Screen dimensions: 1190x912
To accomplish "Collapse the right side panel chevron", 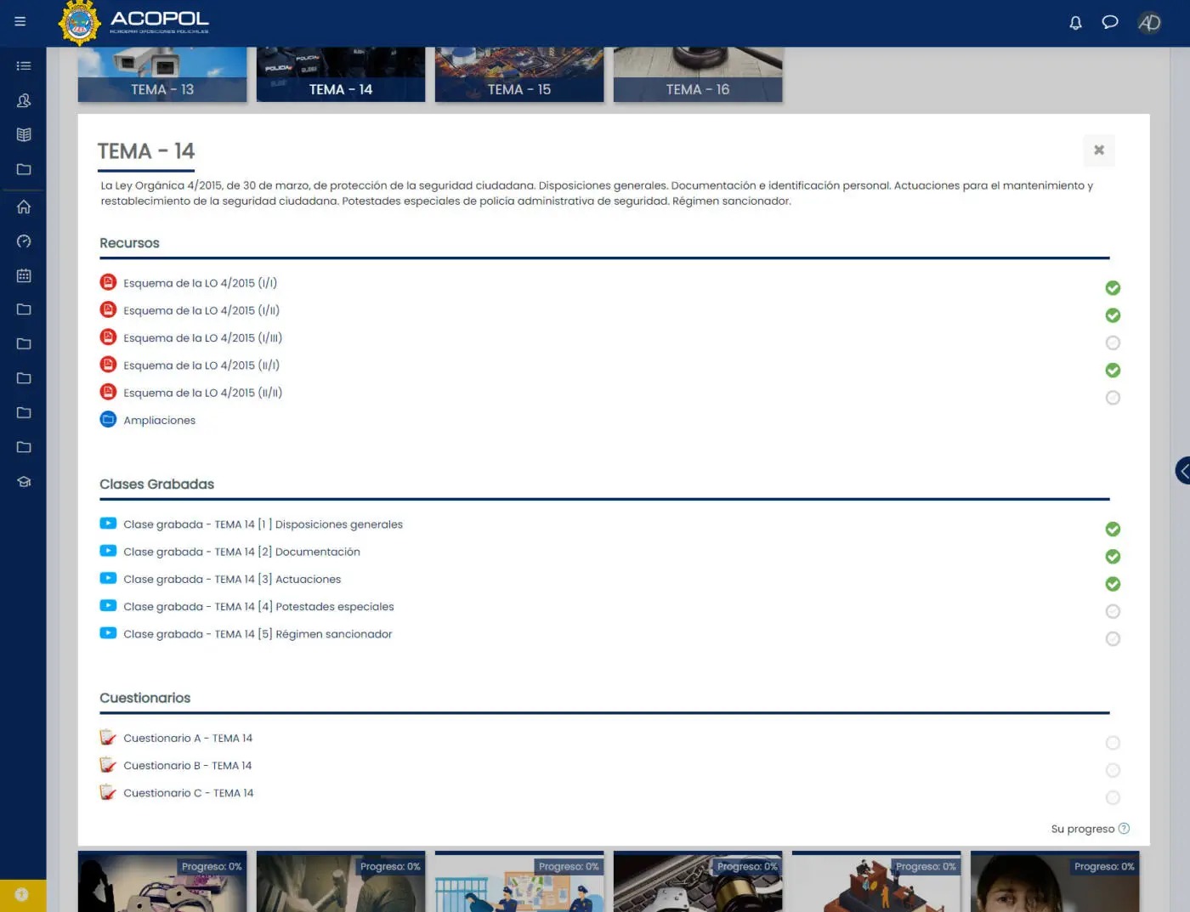I will [x=1182, y=470].
